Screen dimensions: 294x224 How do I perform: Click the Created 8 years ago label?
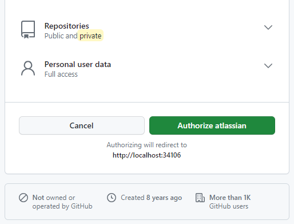coord(152,198)
